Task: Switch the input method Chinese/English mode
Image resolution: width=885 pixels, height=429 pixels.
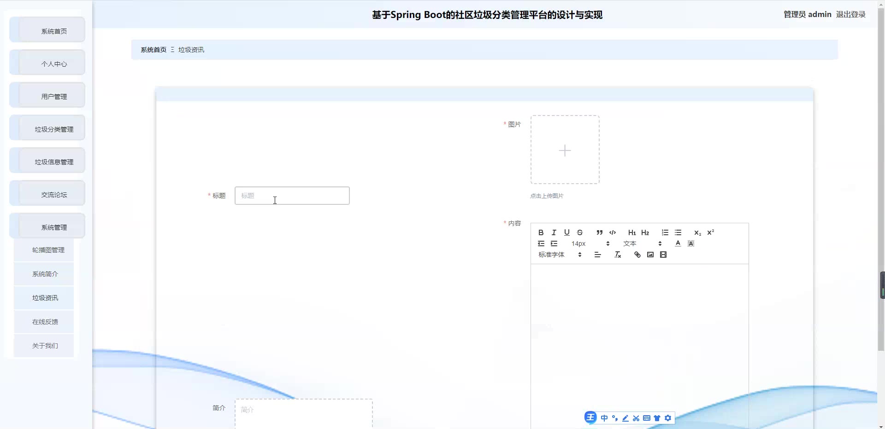Action: 604,418
